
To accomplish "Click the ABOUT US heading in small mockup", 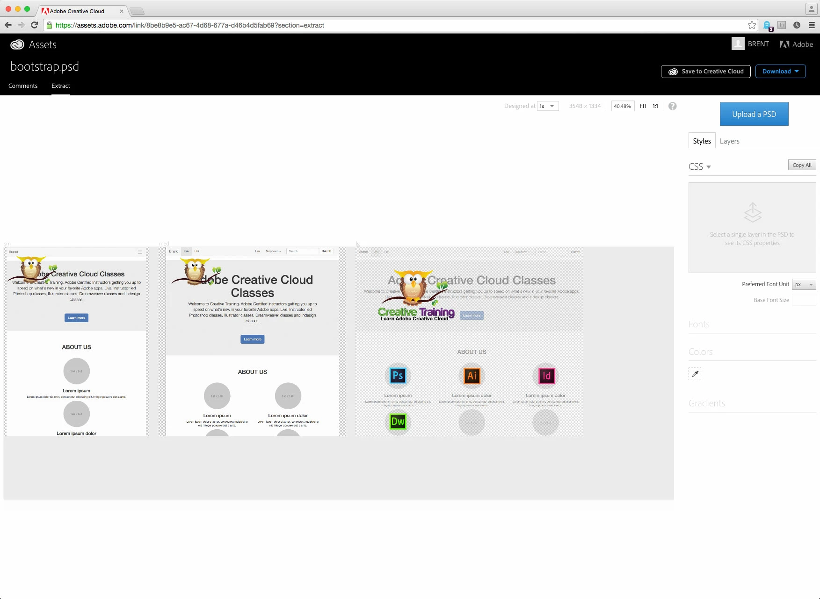I will [x=76, y=347].
